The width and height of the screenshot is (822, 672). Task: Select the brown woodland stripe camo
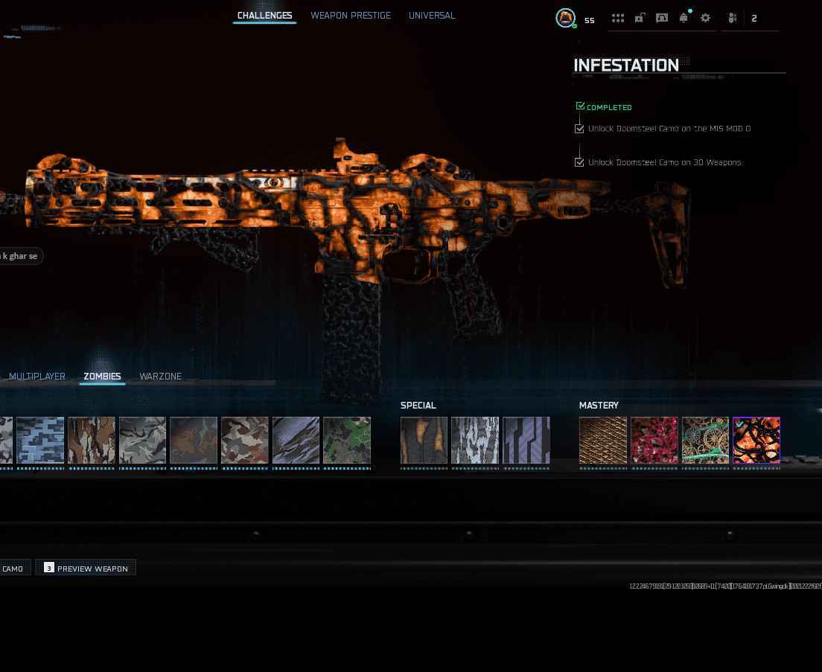click(92, 440)
